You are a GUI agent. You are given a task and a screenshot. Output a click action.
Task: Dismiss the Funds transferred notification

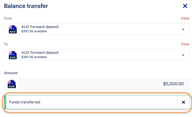(x=183, y=102)
